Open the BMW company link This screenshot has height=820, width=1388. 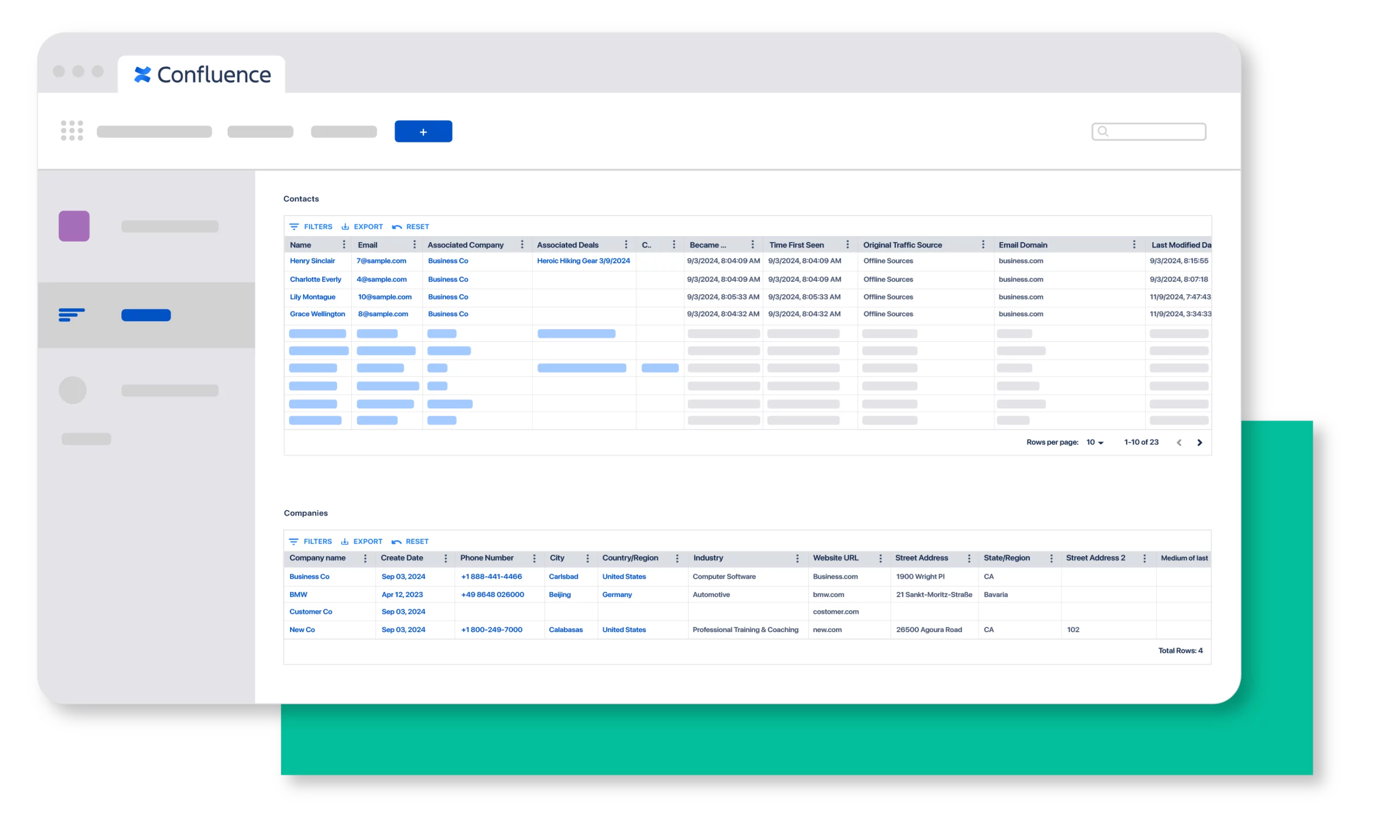(x=298, y=595)
